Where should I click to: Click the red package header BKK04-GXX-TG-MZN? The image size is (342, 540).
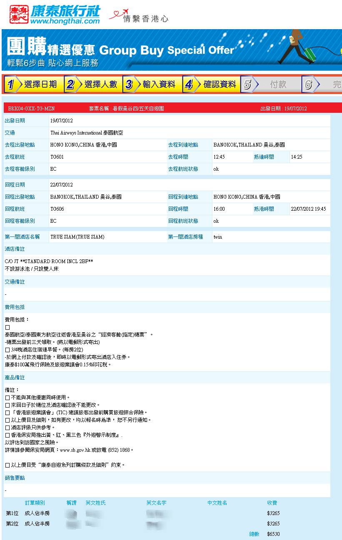[31, 109]
